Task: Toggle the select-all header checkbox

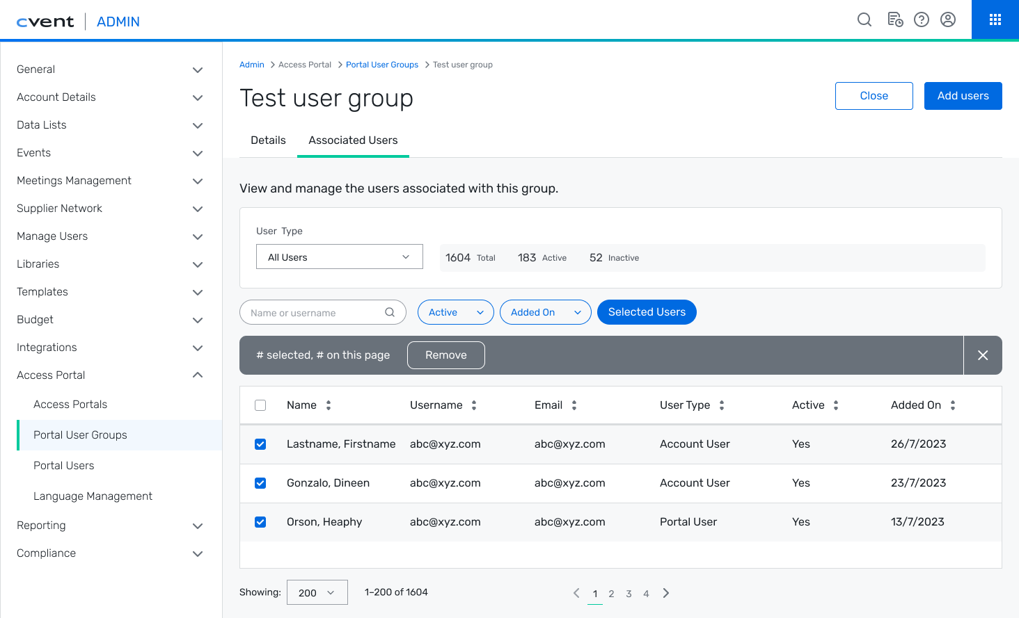Action: (260, 405)
